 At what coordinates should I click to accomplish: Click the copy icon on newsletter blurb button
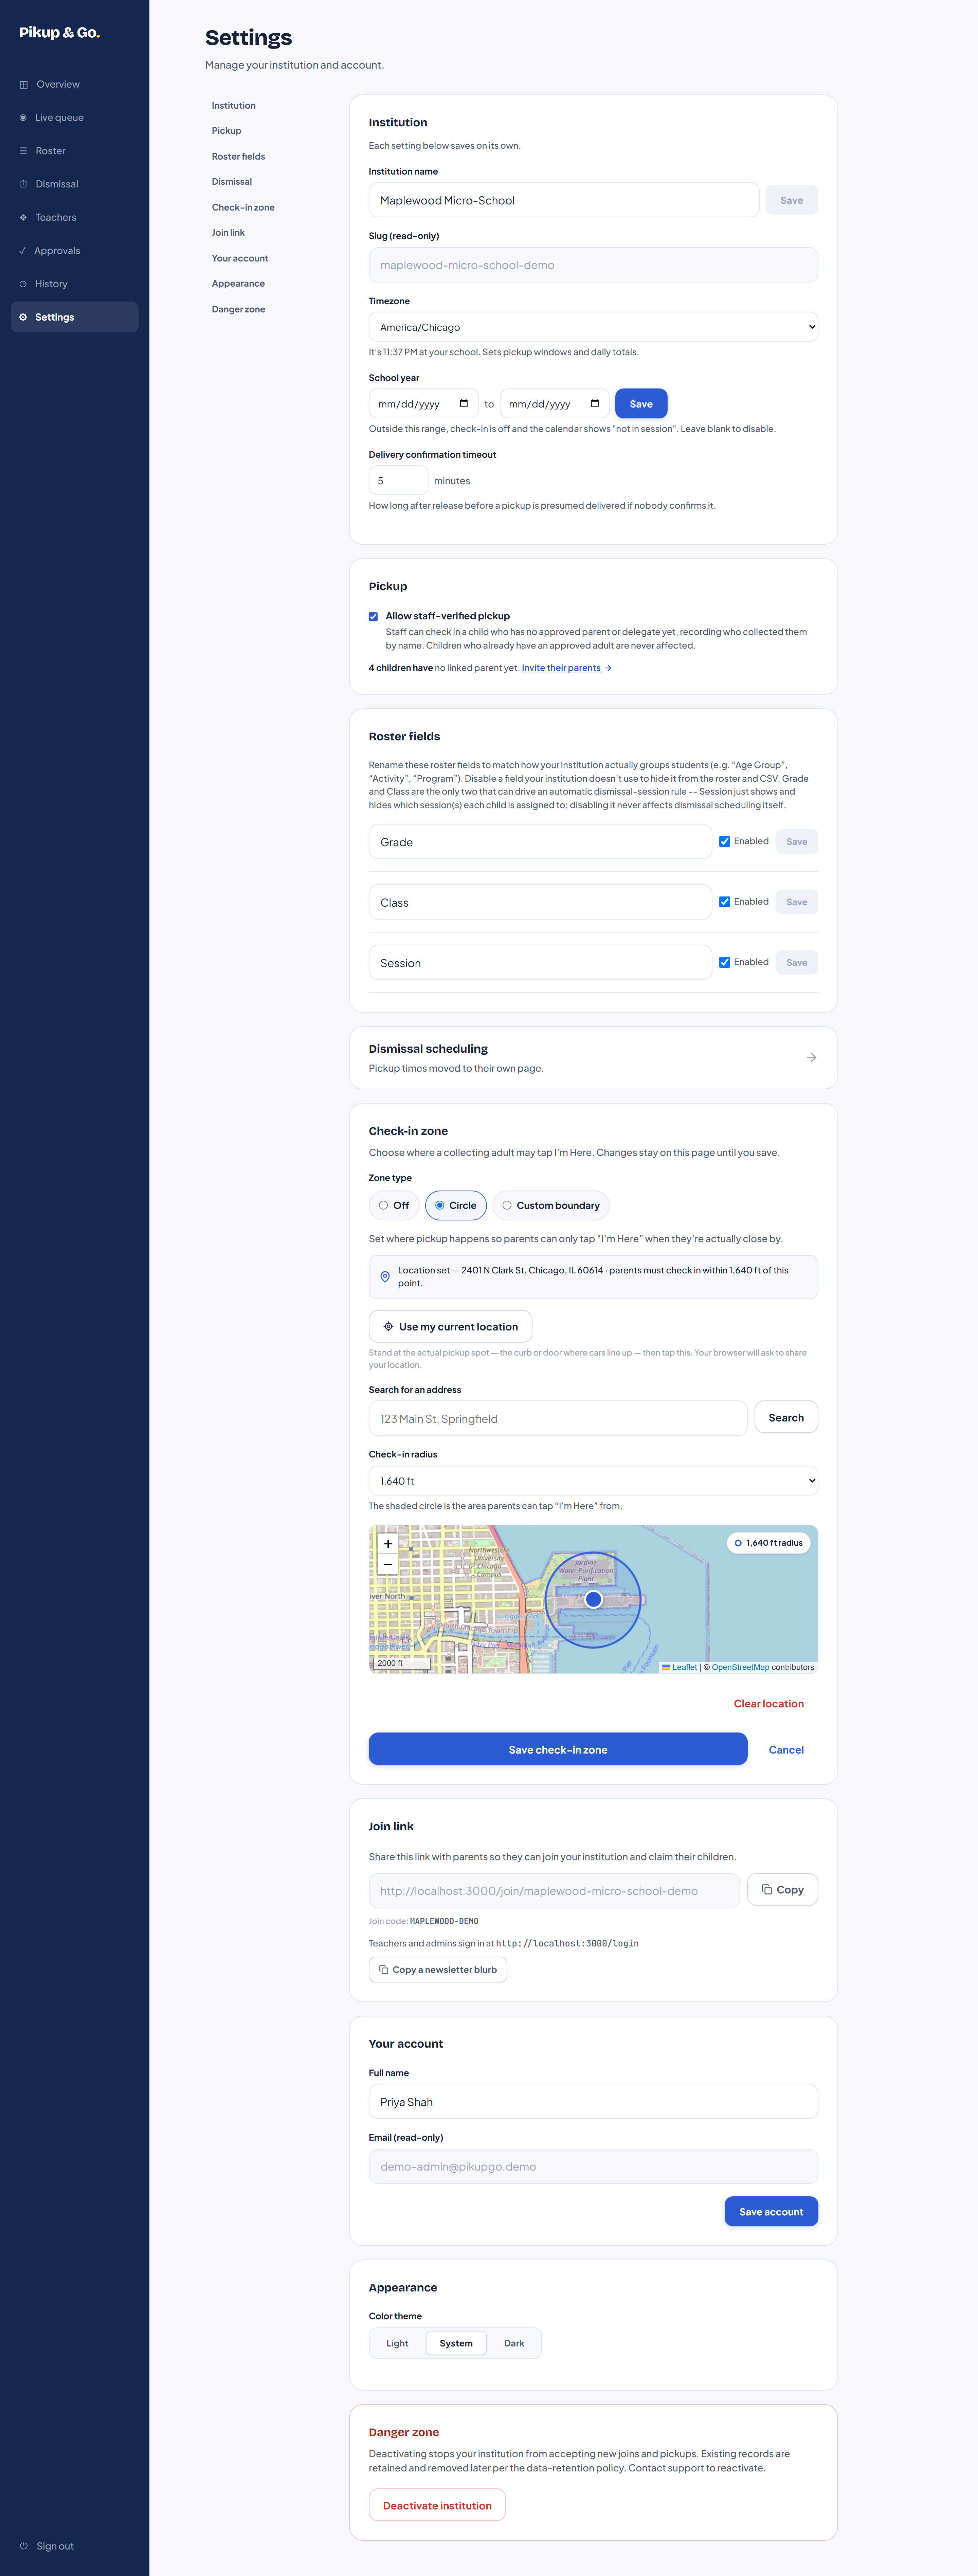(x=384, y=1970)
